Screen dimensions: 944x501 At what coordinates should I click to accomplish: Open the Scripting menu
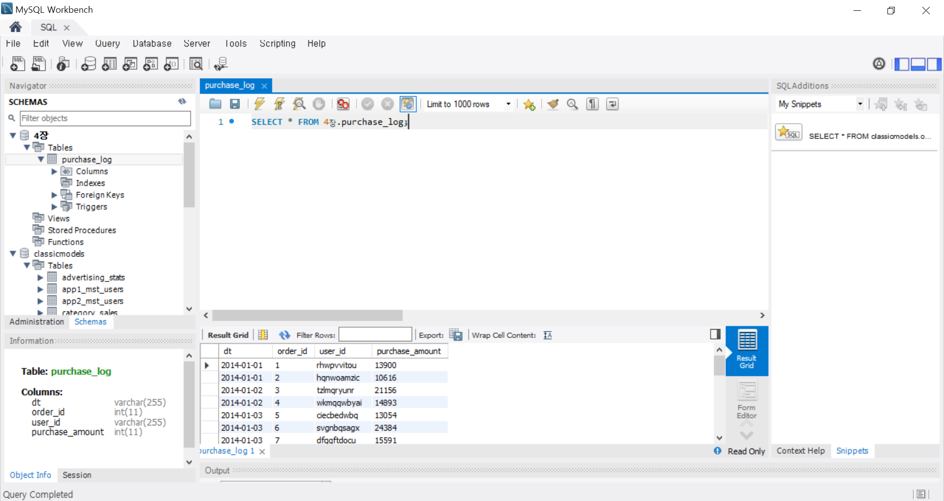[x=277, y=44]
